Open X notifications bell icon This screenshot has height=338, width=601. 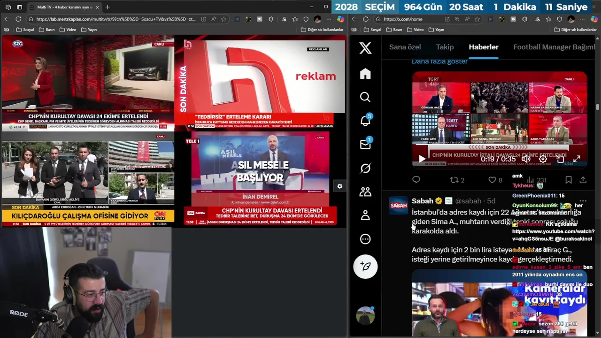tap(365, 121)
